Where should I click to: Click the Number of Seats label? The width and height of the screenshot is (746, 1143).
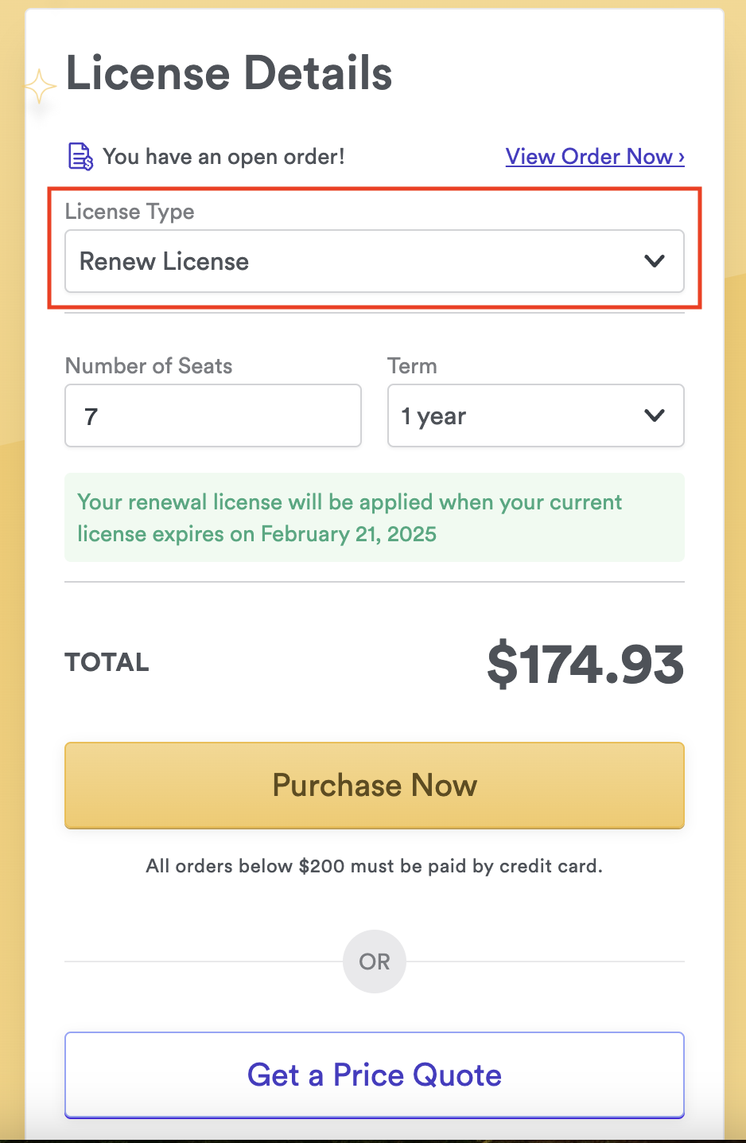point(149,366)
